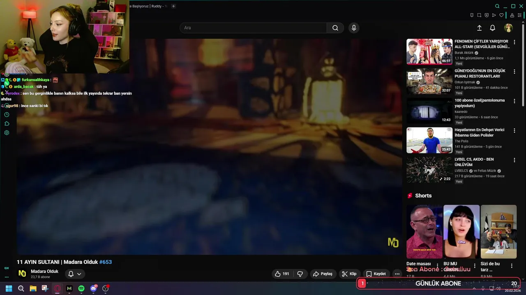Image resolution: width=526 pixels, height=295 pixels.
Task: Click the YouTube search magnifier button
Action: point(335,28)
